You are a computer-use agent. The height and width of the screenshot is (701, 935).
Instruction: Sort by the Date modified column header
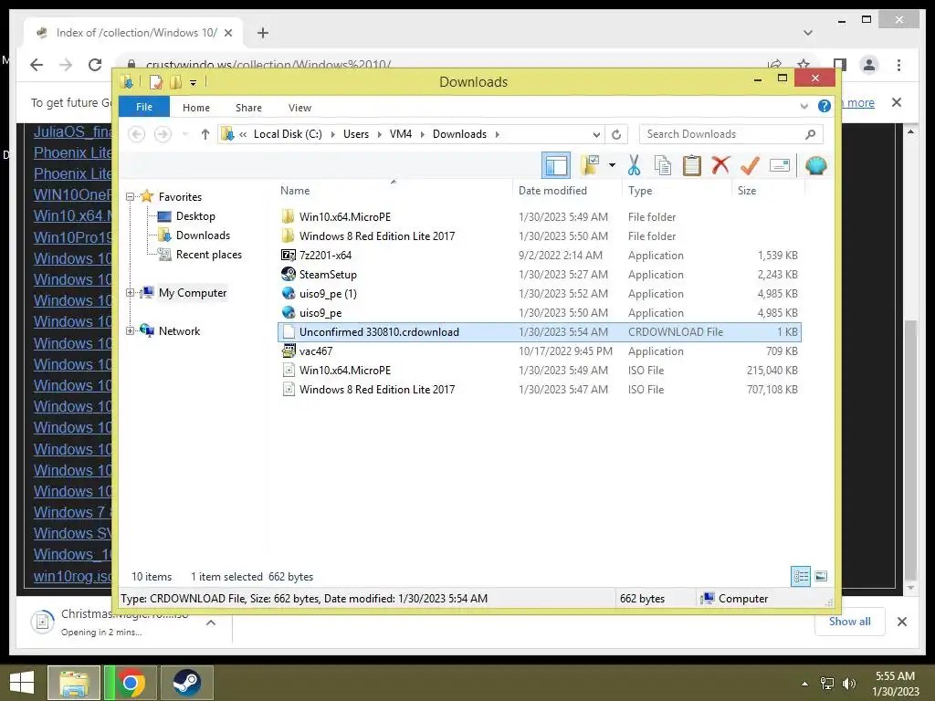[552, 191]
